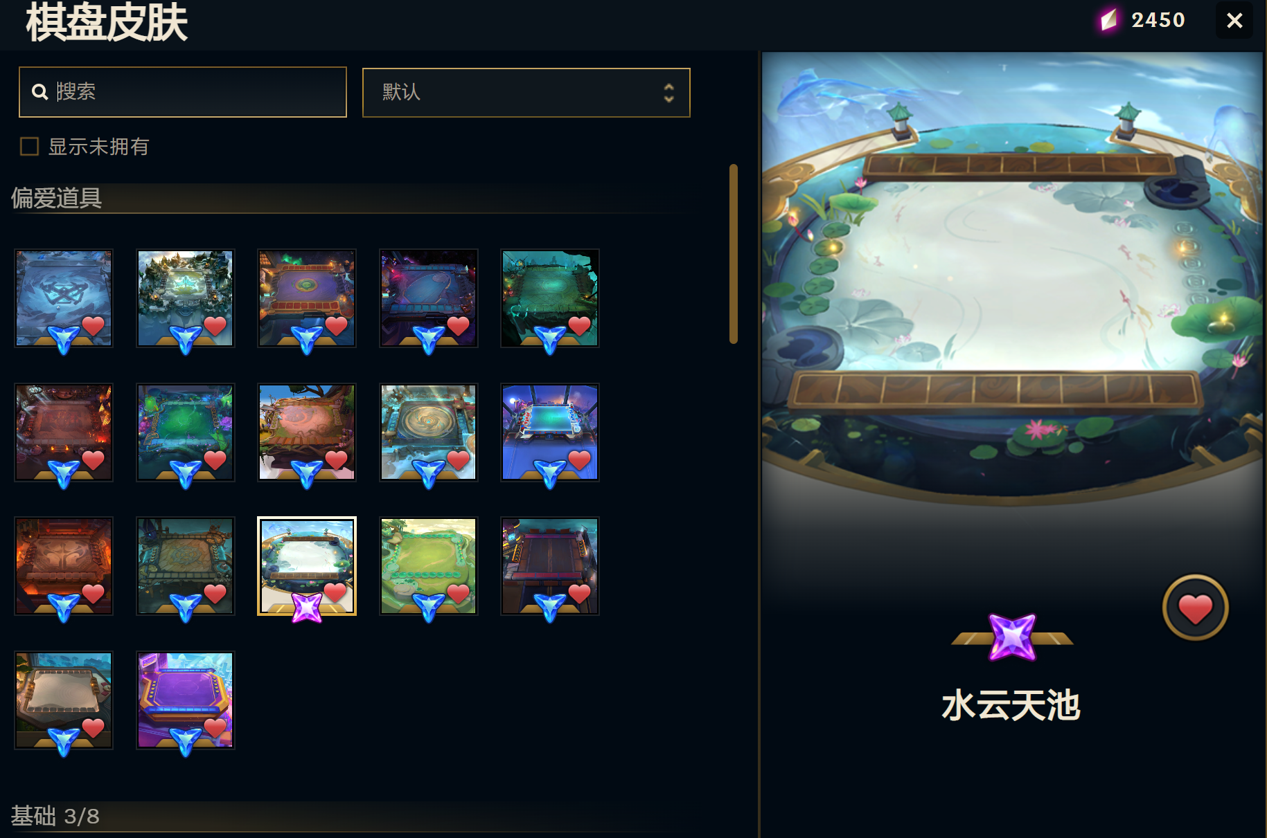
Task: Click heart icon on pink galaxy arena
Action: (458, 325)
